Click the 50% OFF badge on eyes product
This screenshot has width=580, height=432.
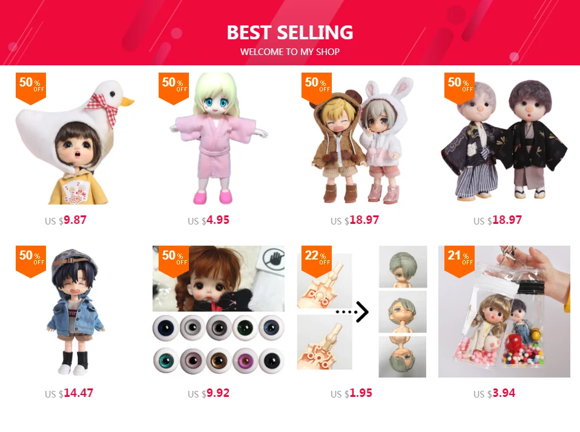(174, 261)
